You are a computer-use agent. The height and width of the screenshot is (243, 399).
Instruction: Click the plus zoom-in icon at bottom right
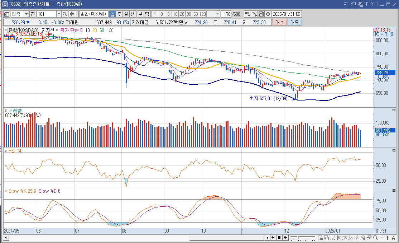(387, 238)
